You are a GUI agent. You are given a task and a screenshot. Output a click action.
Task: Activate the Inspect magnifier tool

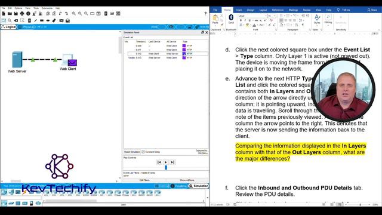[x=10, y=20]
